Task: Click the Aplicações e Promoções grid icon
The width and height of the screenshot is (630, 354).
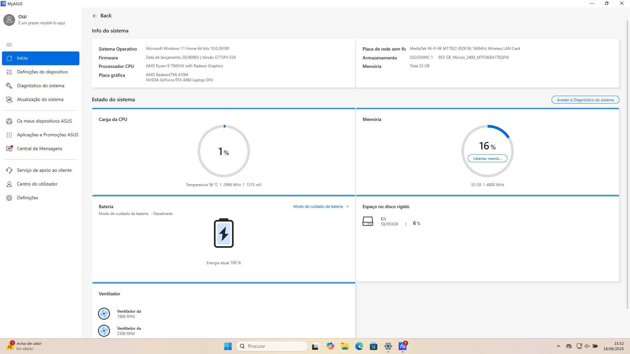Action: (x=9, y=135)
